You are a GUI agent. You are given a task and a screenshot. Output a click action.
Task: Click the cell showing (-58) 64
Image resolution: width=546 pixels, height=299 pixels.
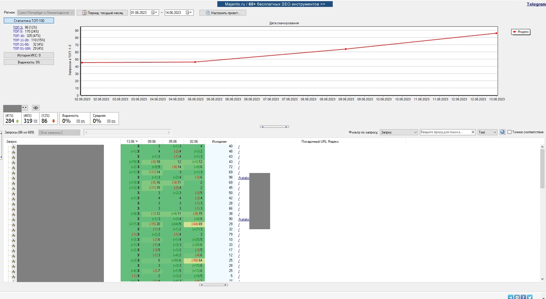point(194,260)
